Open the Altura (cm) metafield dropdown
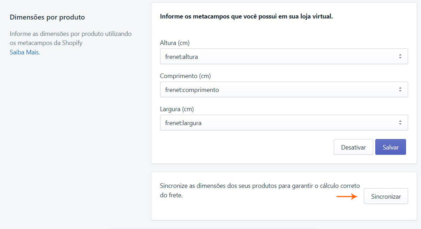421x229 pixels. 283,56
